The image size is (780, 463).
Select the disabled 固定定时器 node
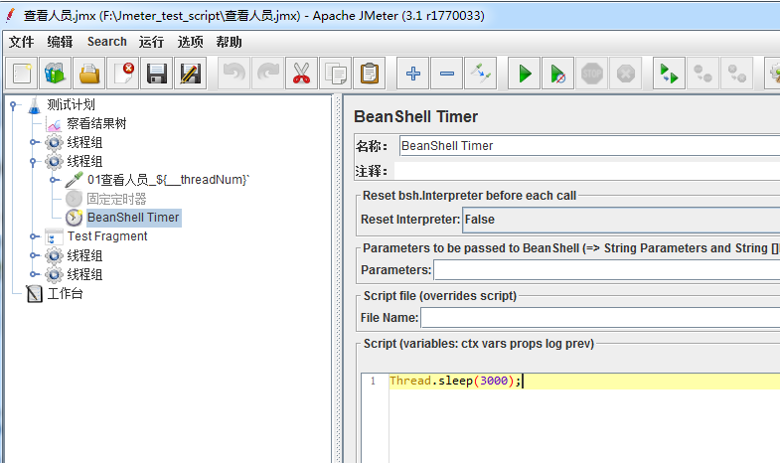pos(116,199)
